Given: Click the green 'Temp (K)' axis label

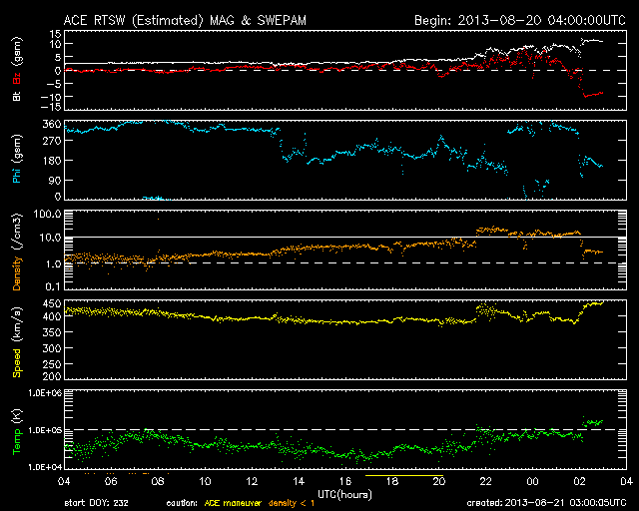Looking at the screenshot, I should pos(17,432).
